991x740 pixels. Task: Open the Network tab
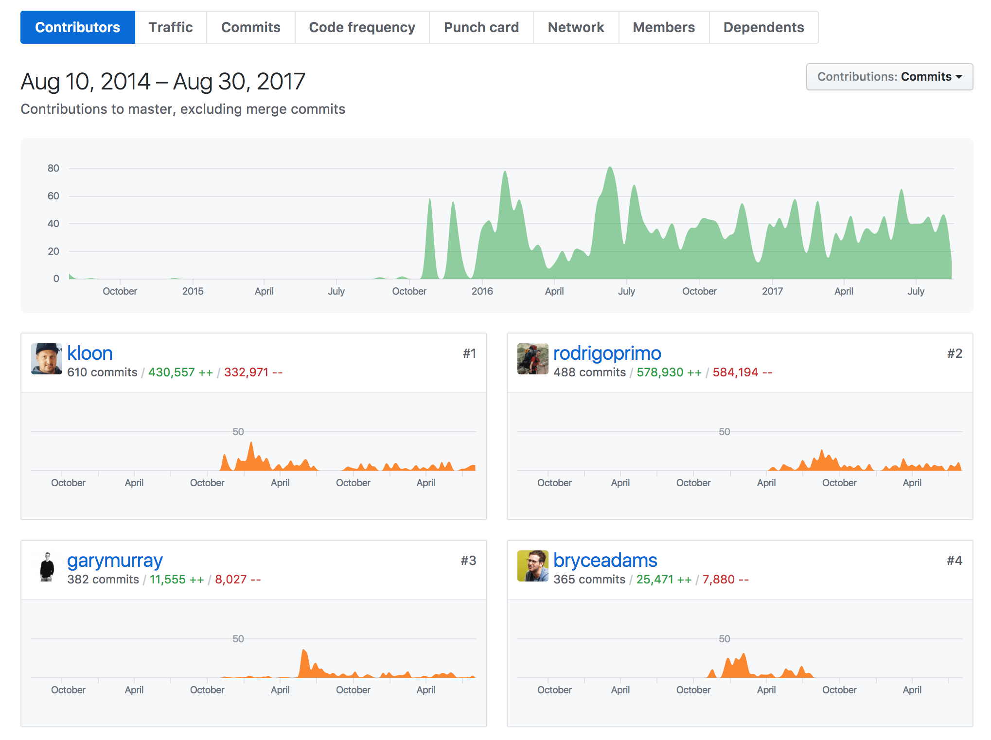click(x=576, y=27)
